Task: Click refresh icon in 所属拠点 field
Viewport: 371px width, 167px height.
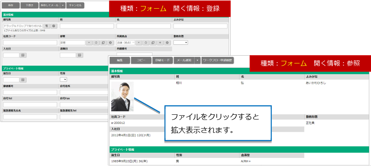Action: [x=146, y=43]
